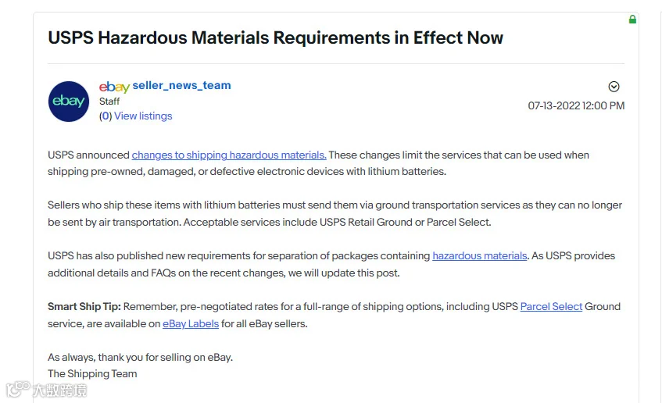
Task: Click the USPS Hazardous Materials Requirements title
Action: click(275, 37)
